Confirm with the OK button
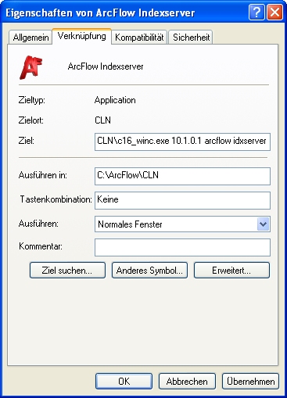287x398 pixels. point(124,382)
